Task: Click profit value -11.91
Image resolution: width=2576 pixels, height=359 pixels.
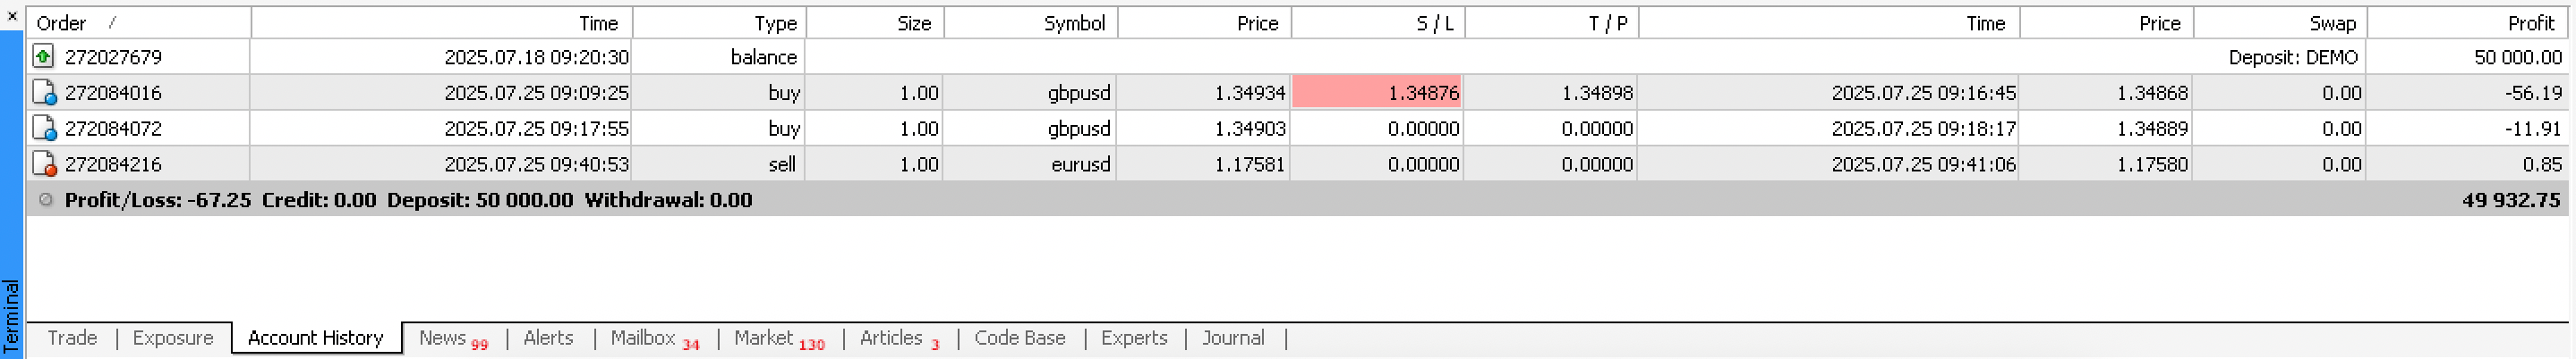Action: (2535, 129)
